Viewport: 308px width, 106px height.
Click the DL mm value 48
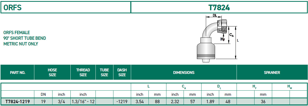pyautogui.click(x=228, y=102)
